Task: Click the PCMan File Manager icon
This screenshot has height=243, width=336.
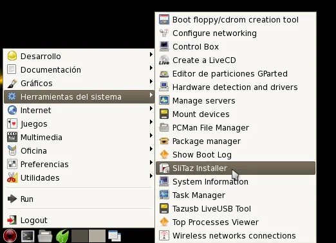Action: tap(164, 127)
